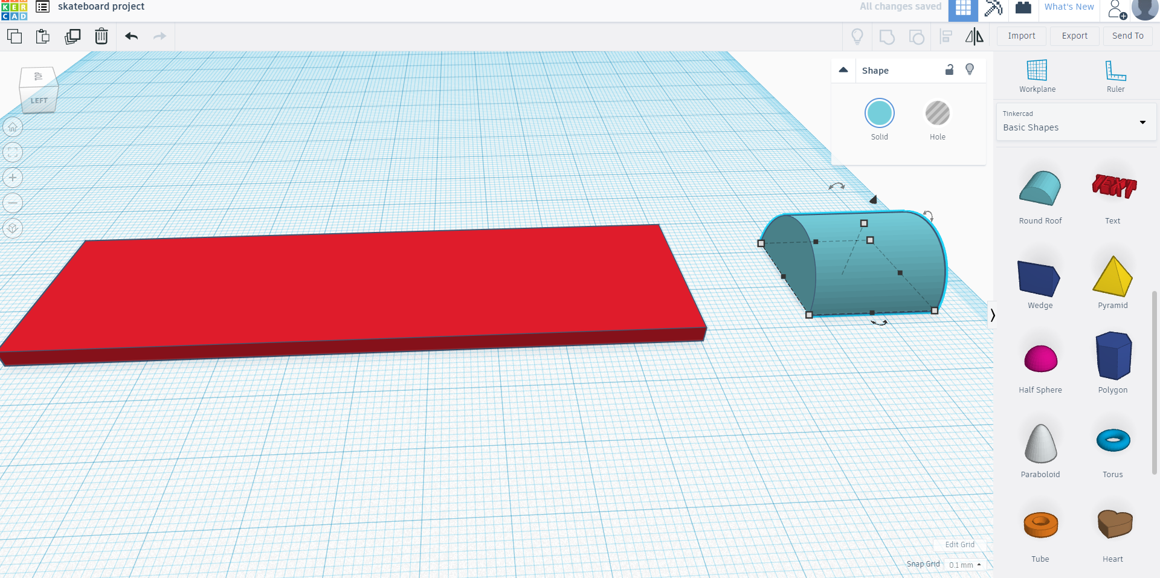
Task: Click the shapes panel scrollbar
Action: [x=1155, y=382]
